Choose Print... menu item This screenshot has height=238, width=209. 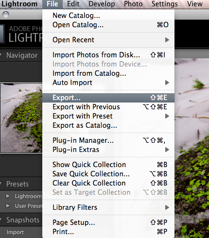pos(108,232)
